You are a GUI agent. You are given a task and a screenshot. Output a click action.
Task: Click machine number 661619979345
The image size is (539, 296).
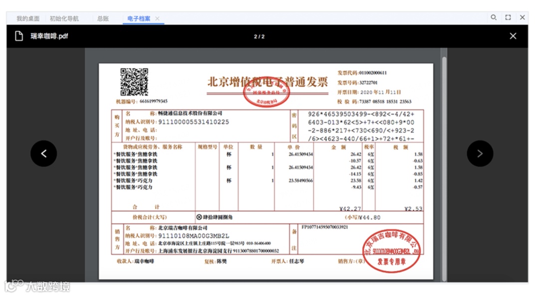pyautogui.click(x=153, y=101)
